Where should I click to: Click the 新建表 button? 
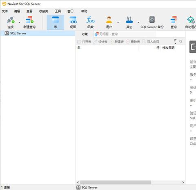[117, 42]
